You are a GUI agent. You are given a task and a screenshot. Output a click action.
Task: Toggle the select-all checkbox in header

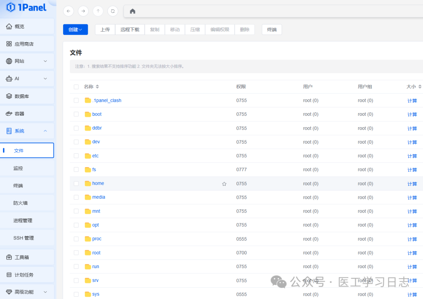76,87
